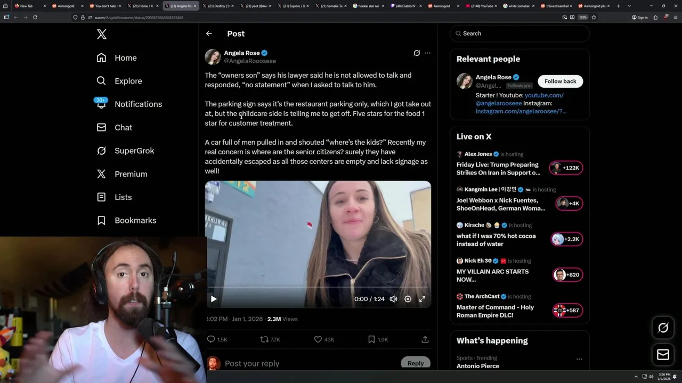
Task: Bookmark this page with star icon
Action: click(x=594, y=17)
